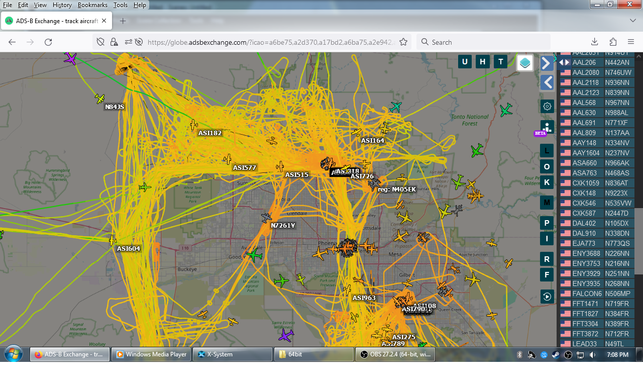Viewport: 643px width, 381px height.
Task: Click the browser Search box
Action: (483, 42)
